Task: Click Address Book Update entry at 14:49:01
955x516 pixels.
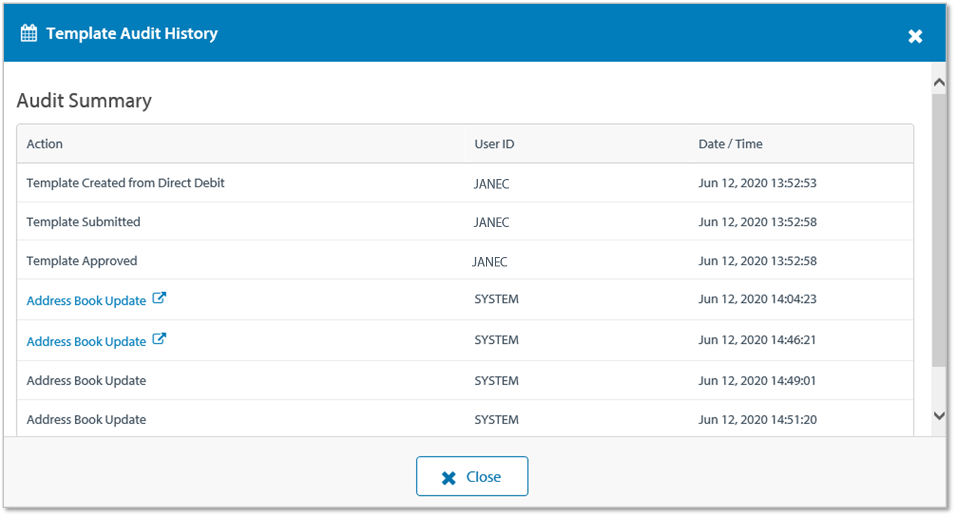Action: [x=86, y=381]
